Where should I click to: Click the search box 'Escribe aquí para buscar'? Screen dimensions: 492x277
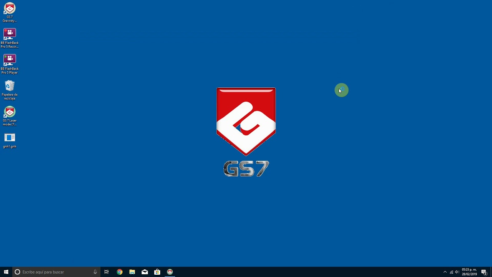pyautogui.click(x=56, y=272)
